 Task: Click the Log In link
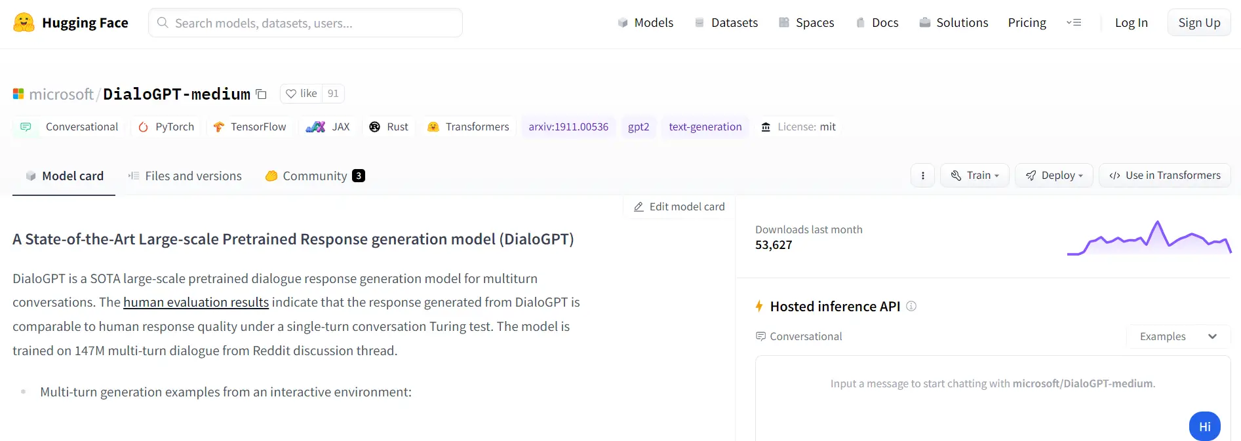1132,23
